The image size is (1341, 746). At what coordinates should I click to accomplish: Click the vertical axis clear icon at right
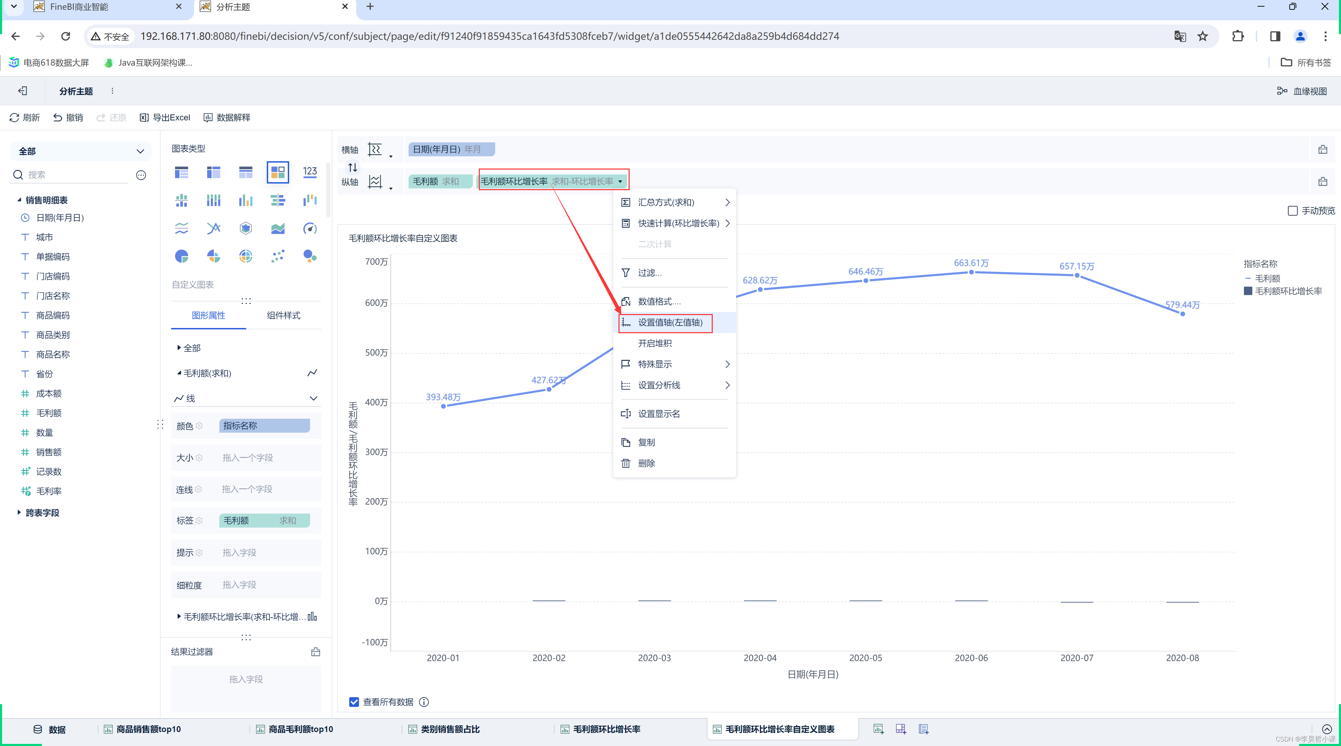[x=1322, y=181]
